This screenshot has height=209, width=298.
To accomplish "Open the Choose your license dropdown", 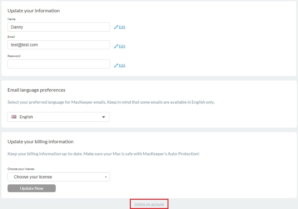I will (59, 177).
